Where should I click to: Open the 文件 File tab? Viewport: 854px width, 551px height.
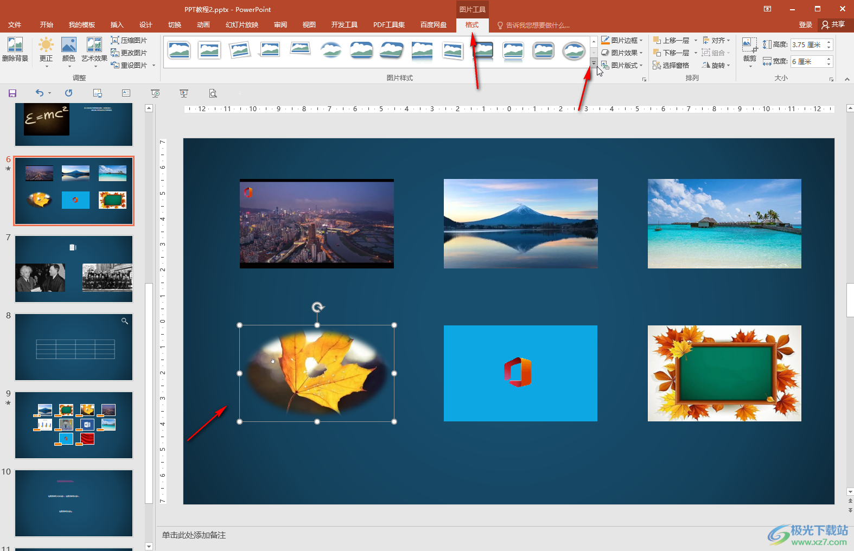[x=15, y=25]
